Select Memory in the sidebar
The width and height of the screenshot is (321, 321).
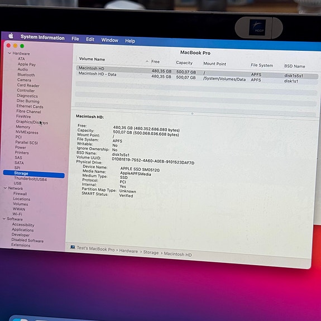click(x=23, y=127)
